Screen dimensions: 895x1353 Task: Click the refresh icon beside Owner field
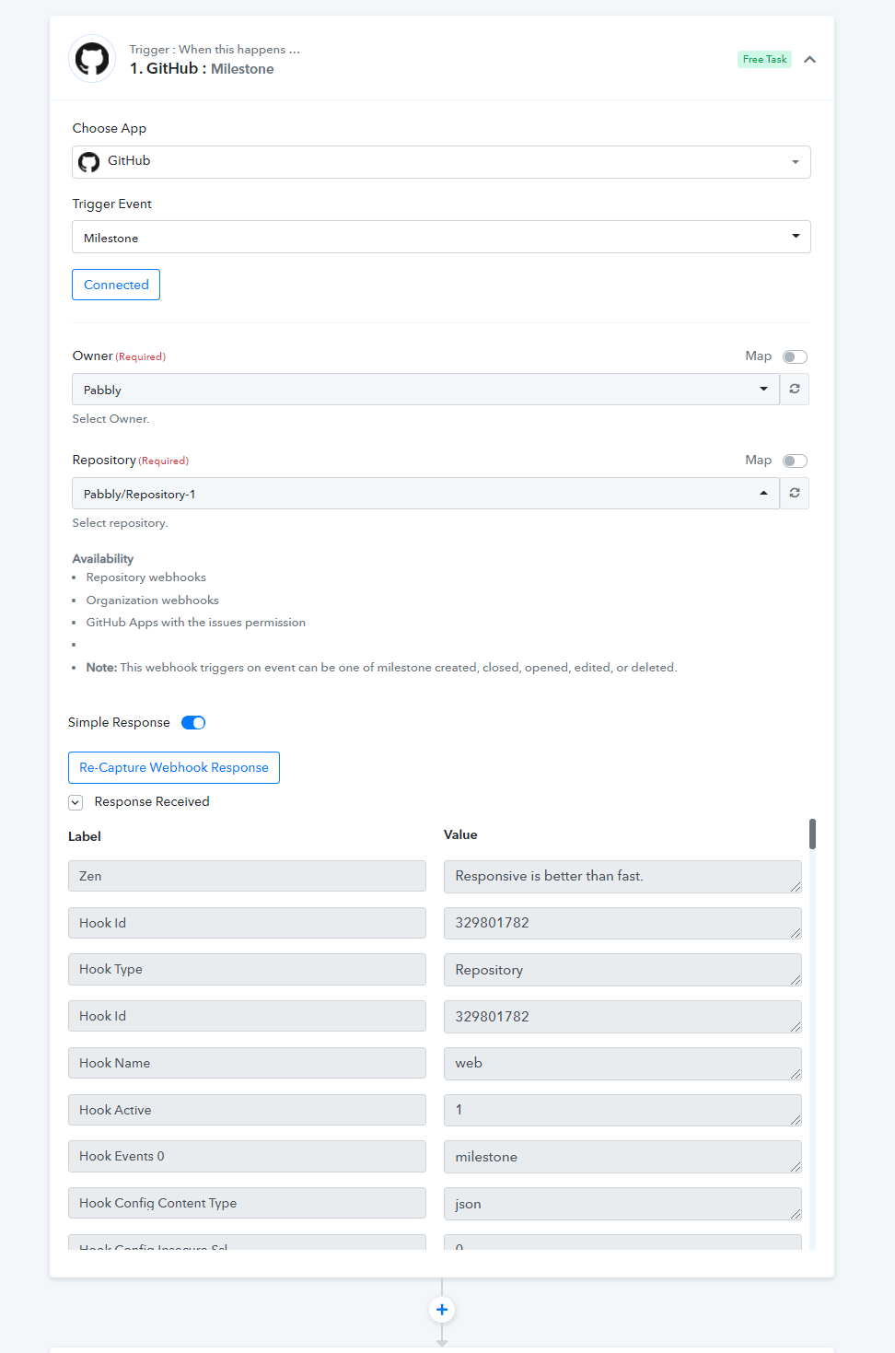[795, 389]
